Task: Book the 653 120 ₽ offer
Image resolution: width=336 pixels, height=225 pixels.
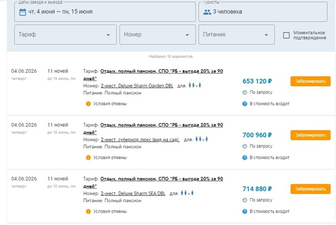Action: click(310, 81)
